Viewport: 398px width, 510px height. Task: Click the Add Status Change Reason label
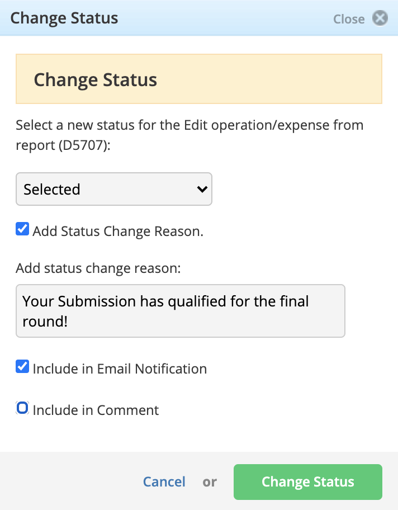118,232
